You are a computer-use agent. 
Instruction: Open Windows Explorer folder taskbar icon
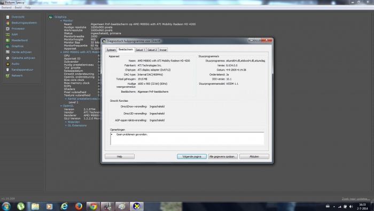pos(35,206)
